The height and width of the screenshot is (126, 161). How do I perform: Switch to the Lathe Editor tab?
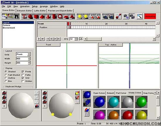pyautogui.click(x=40, y=11)
